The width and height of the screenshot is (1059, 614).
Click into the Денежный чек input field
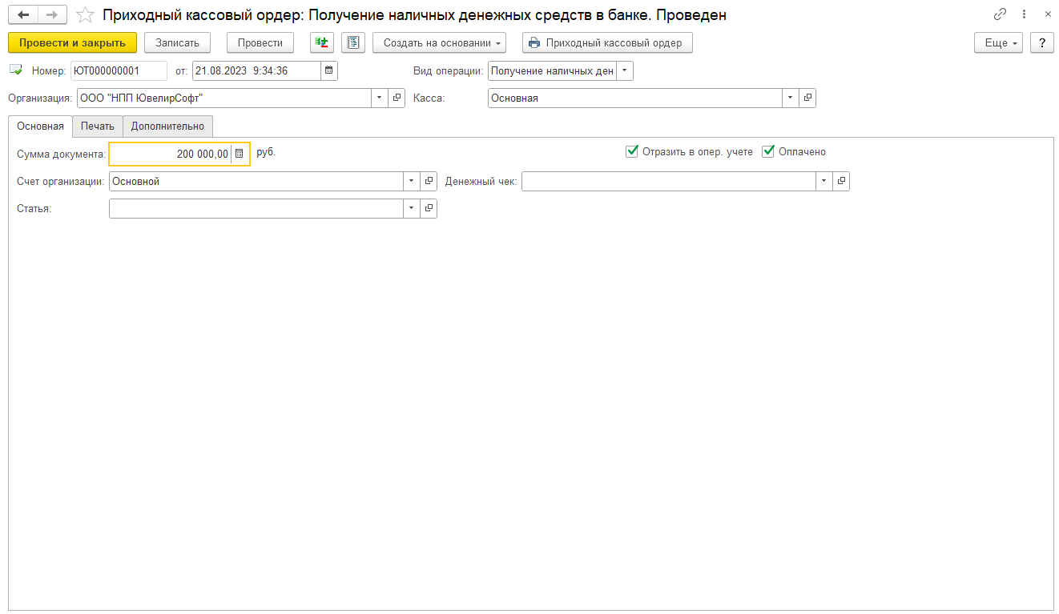point(669,181)
